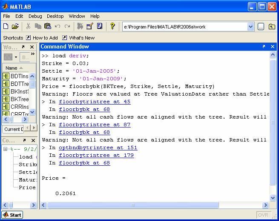Click the What's New shortcut label
The width and height of the screenshot is (279, 221).
point(82,38)
